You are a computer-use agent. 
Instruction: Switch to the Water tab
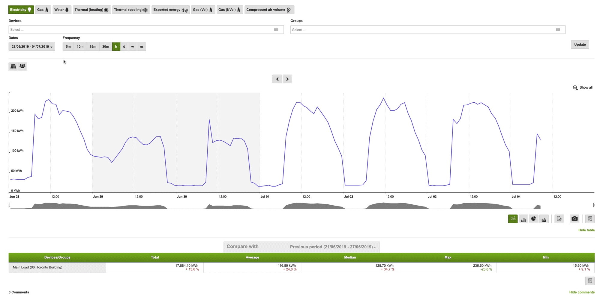tap(62, 10)
